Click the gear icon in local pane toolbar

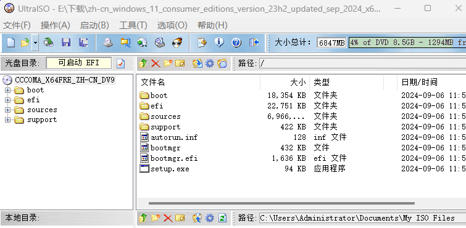[210, 218]
